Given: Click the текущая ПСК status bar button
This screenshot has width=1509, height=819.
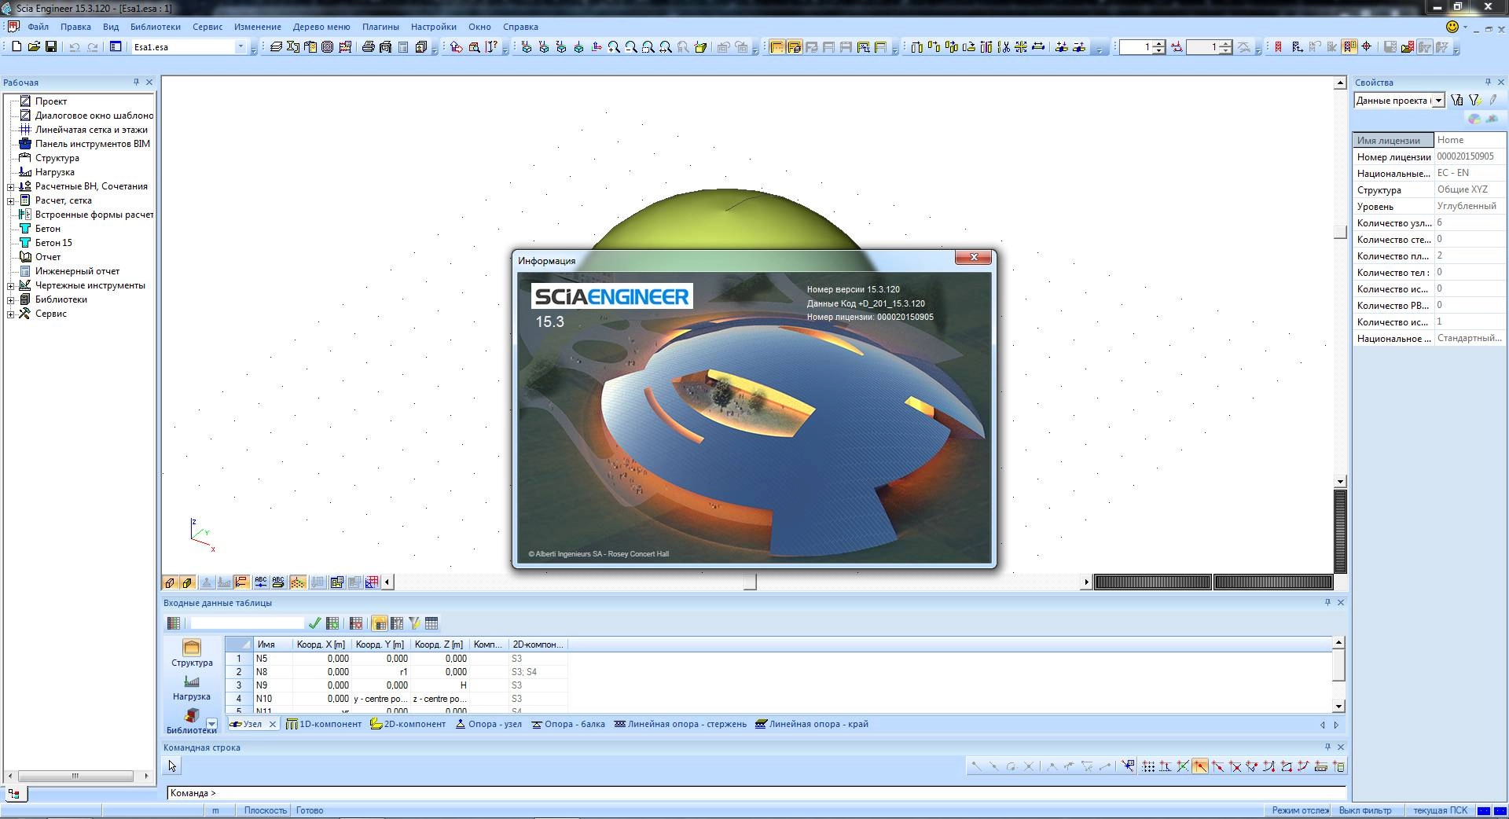Looking at the screenshot, I should 1441,810.
